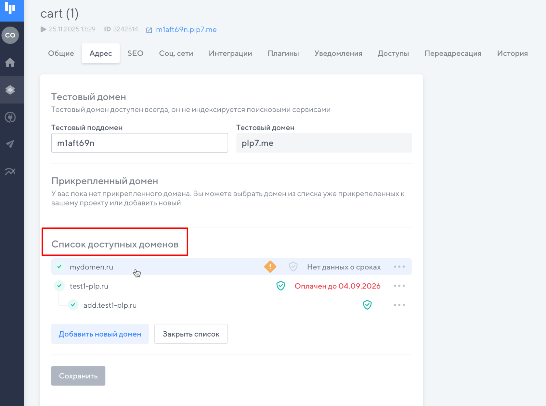Open the three-dot menu for mydomen.ru
The width and height of the screenshot is (546, 406).
tap(399, 267)
